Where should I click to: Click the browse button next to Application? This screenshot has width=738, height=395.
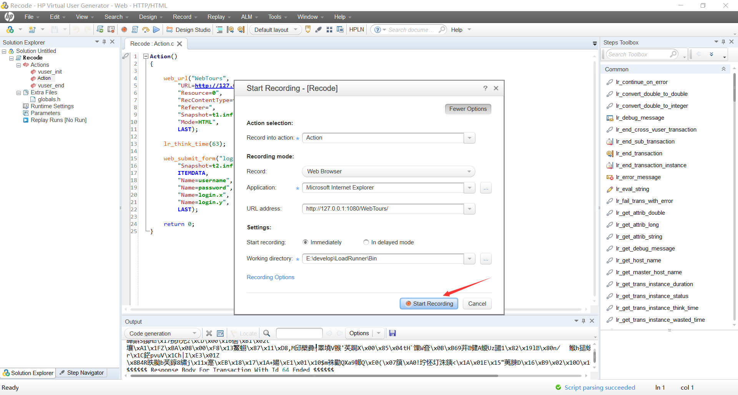486,188
